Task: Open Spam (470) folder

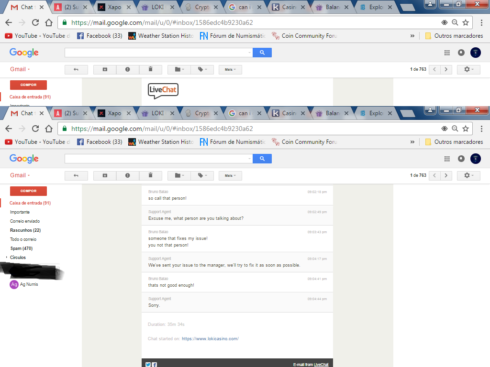Action: tap(21, 248)
